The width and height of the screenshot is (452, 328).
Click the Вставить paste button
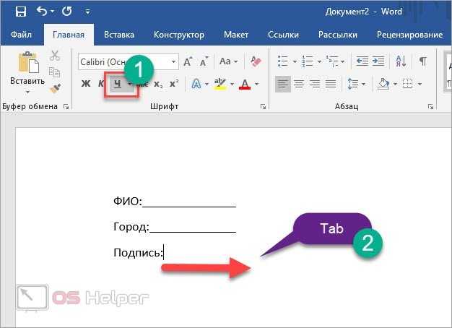pos(27,68)
